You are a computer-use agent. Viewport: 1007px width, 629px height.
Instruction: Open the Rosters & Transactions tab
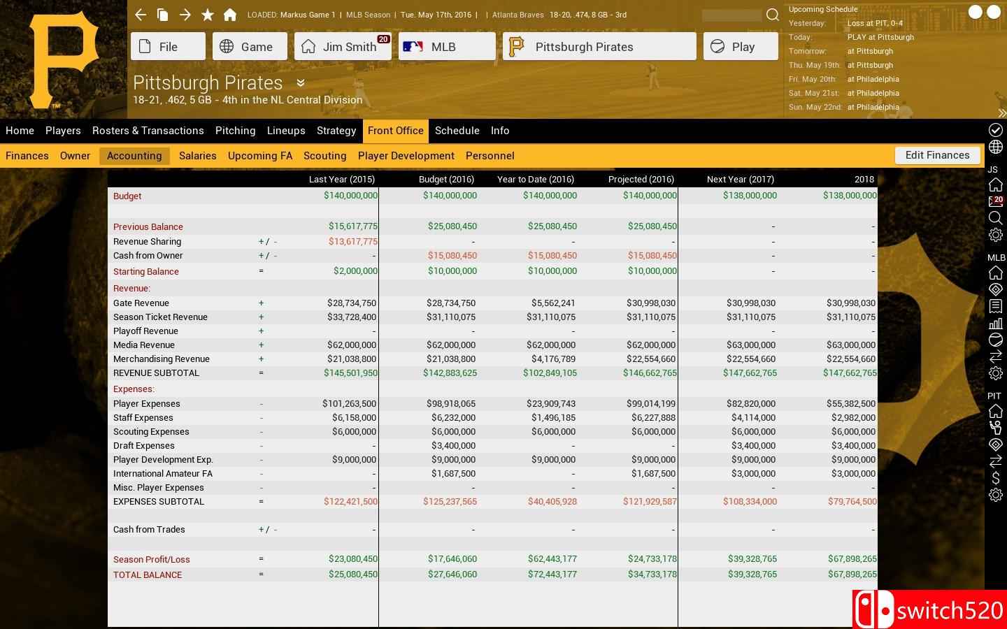[x=148, y=131]
